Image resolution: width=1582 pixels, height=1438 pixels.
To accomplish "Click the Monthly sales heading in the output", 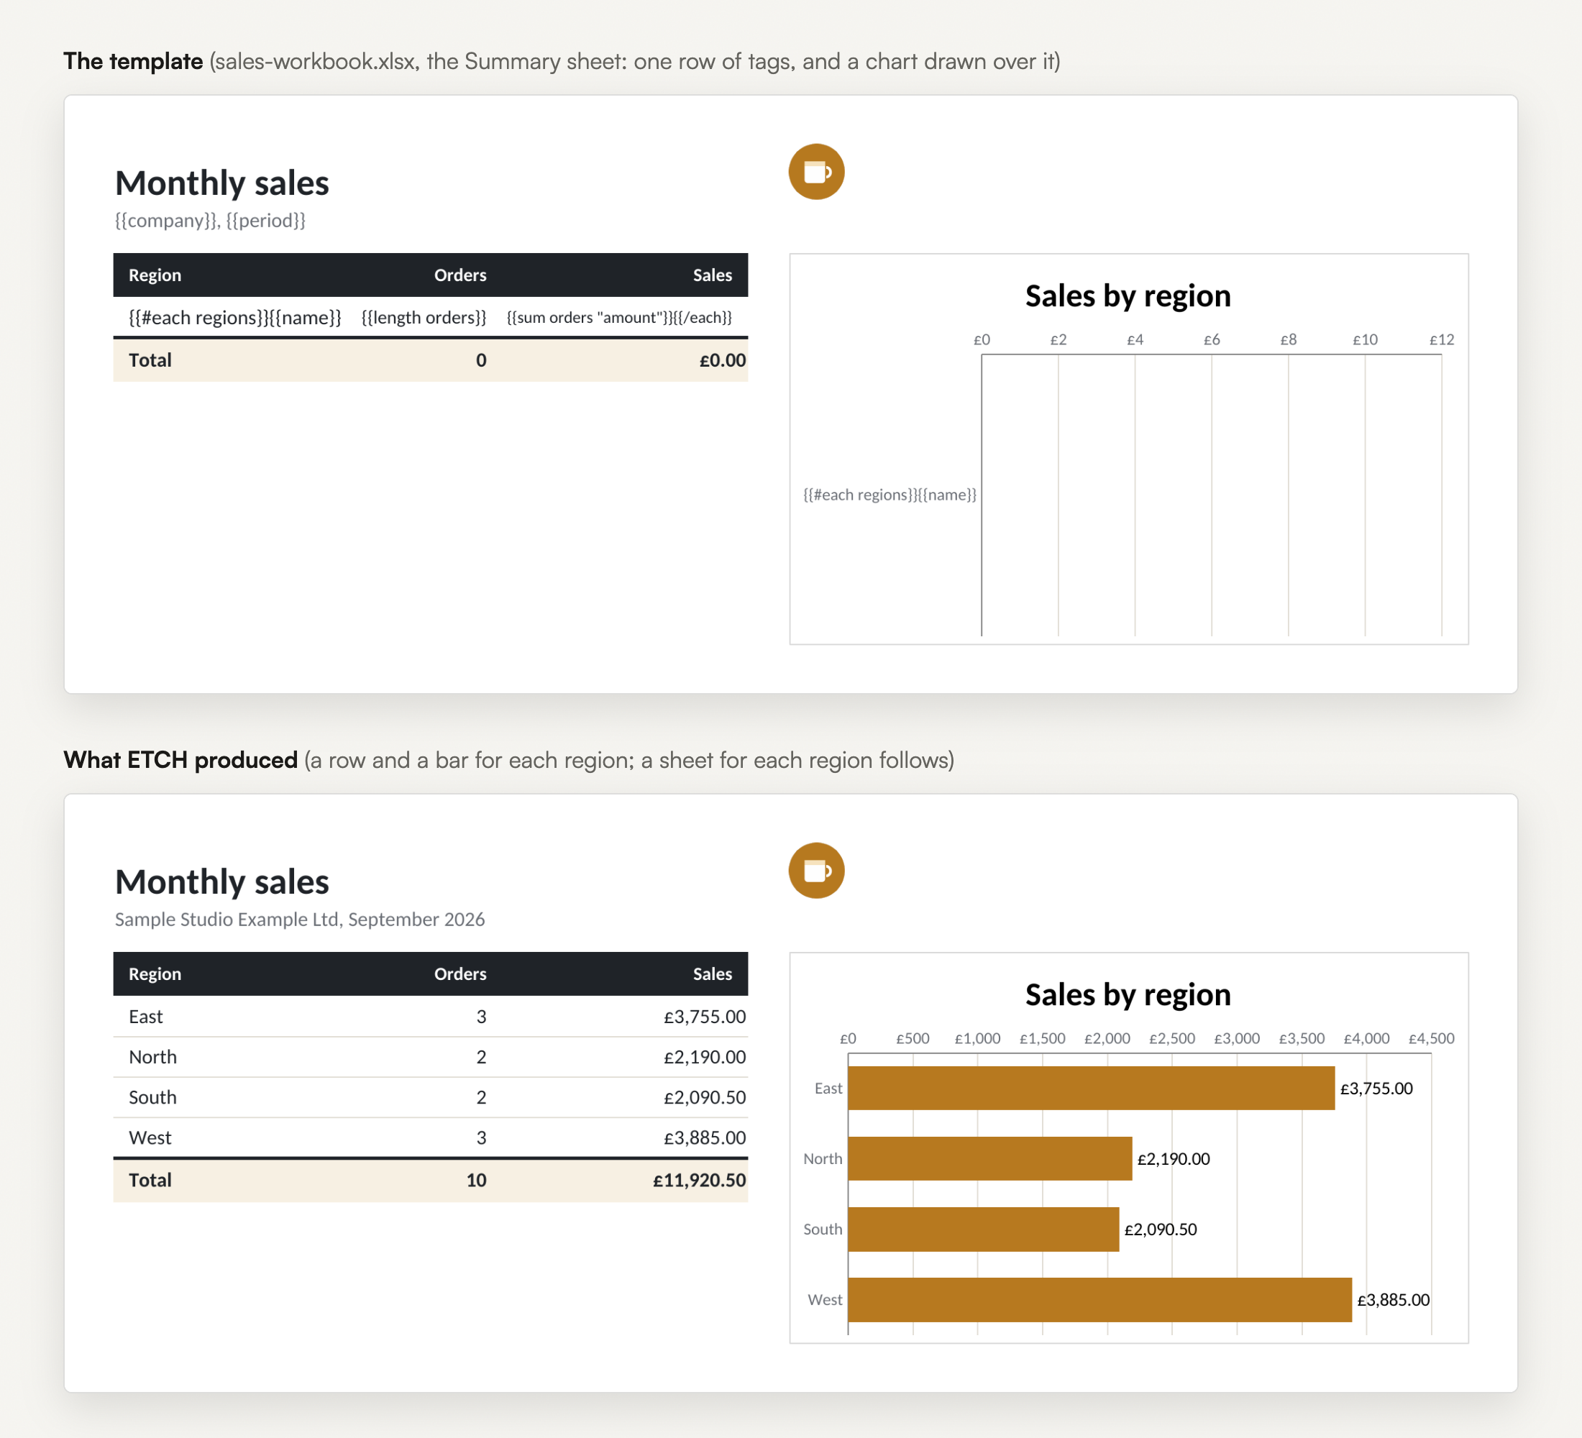I will [x=222, y=881].
